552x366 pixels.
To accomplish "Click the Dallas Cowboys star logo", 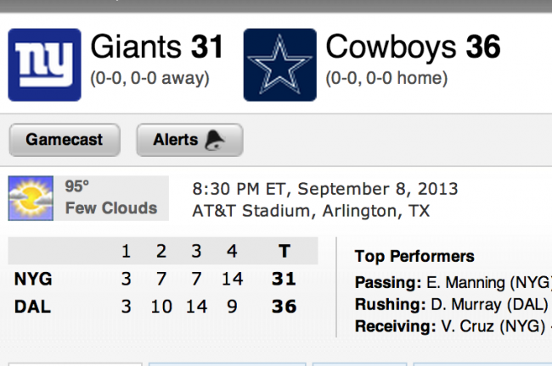I will tap(280, 65).
